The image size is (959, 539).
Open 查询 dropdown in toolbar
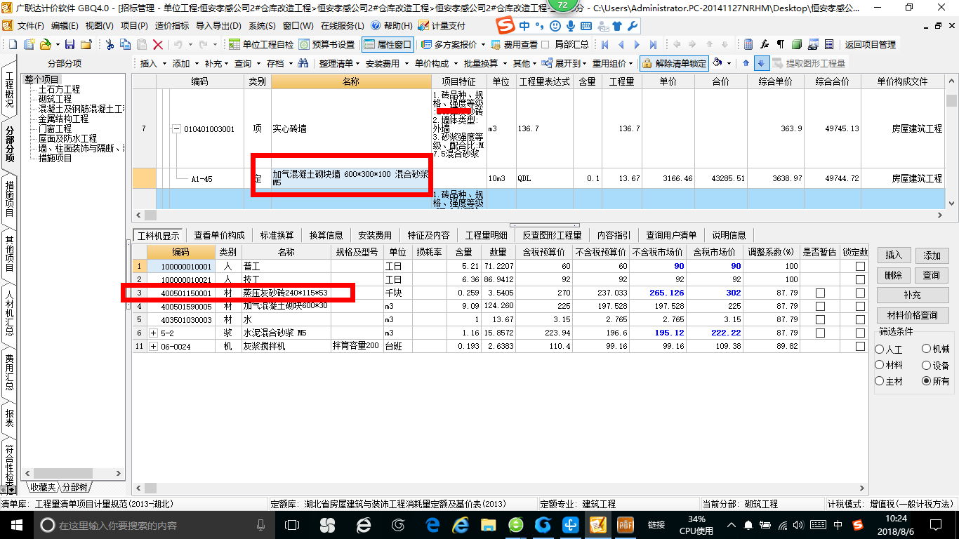247,63
